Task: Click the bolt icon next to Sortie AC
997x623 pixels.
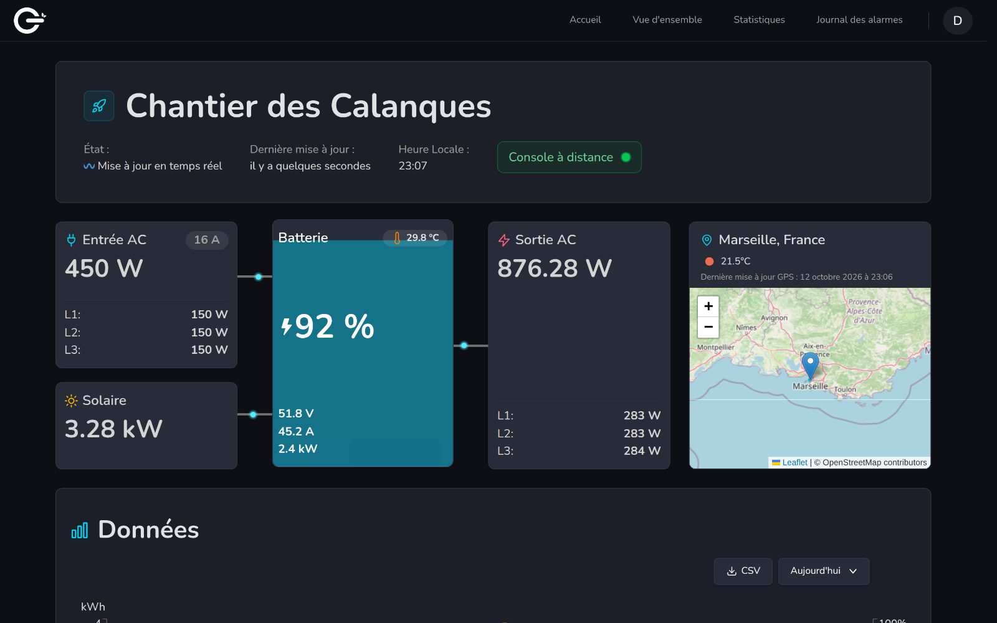Action: coord(504,240)
